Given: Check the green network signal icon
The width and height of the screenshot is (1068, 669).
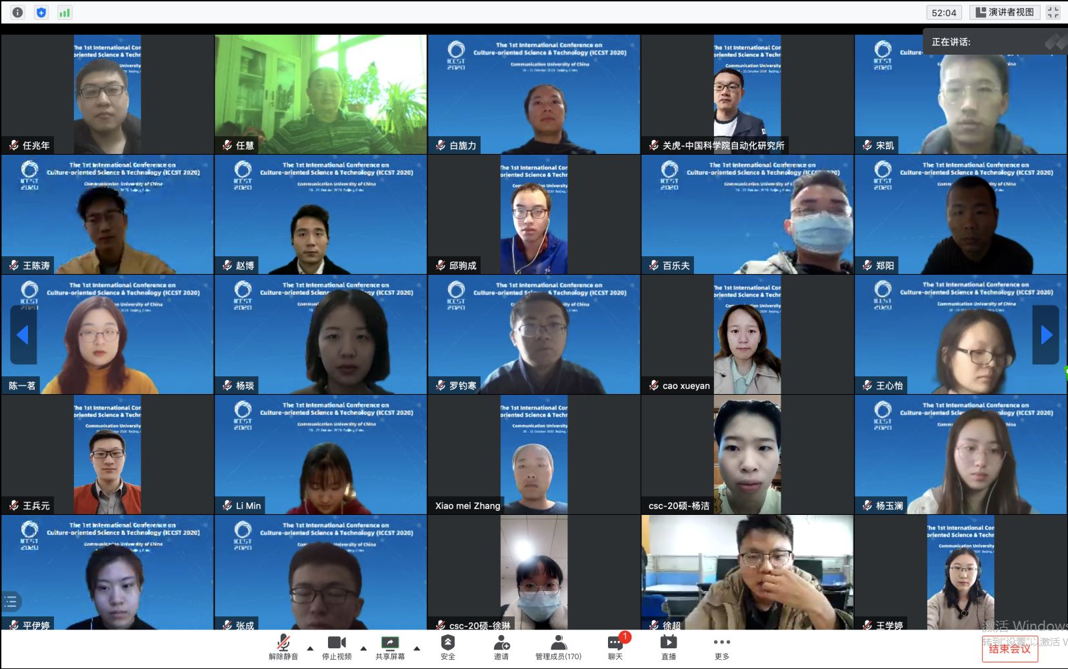Looking at the screenshot, I should 65,12.
